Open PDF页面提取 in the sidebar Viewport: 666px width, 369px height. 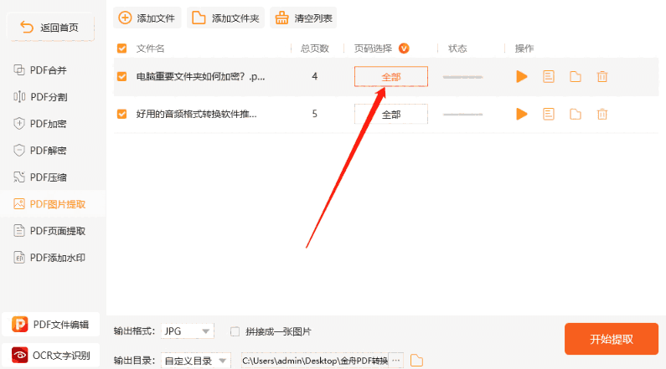[49, 231]
